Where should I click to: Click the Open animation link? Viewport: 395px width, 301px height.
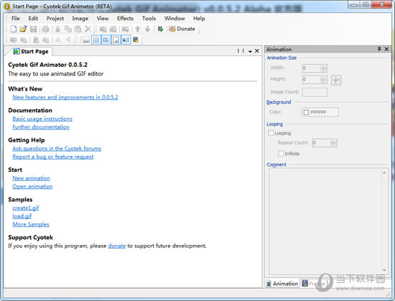pyautogui.click(x=32, y=186)
